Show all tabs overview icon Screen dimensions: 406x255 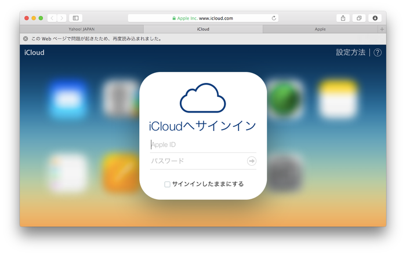click(359, 18)
